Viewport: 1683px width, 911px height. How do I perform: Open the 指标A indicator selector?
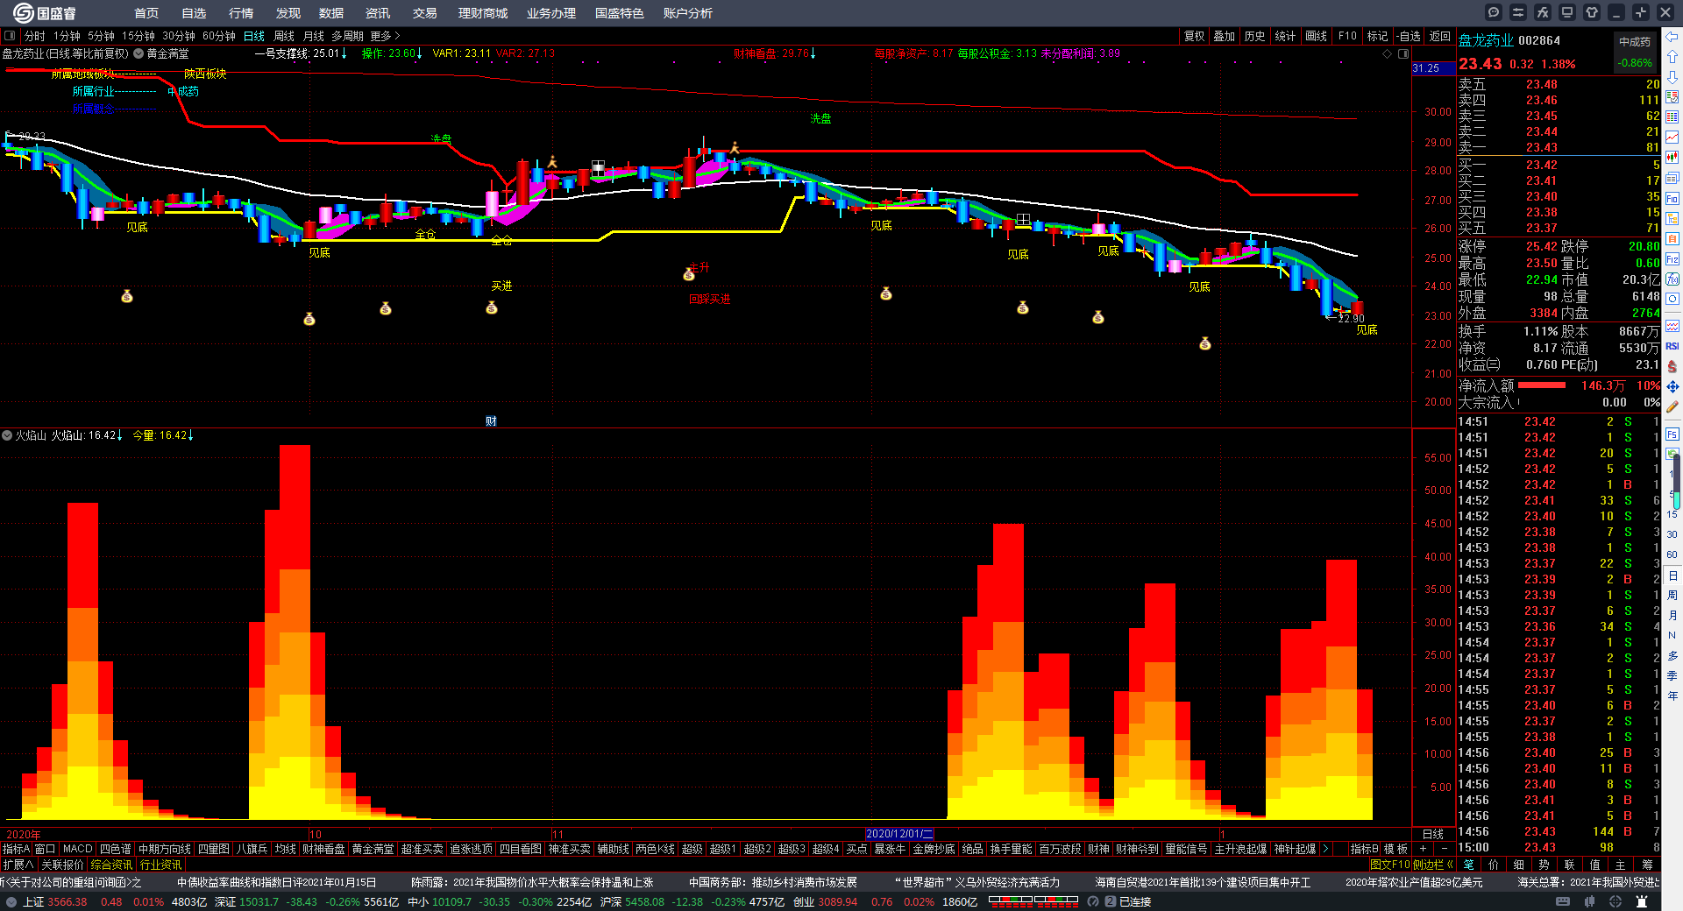click(x=16, y=849)
